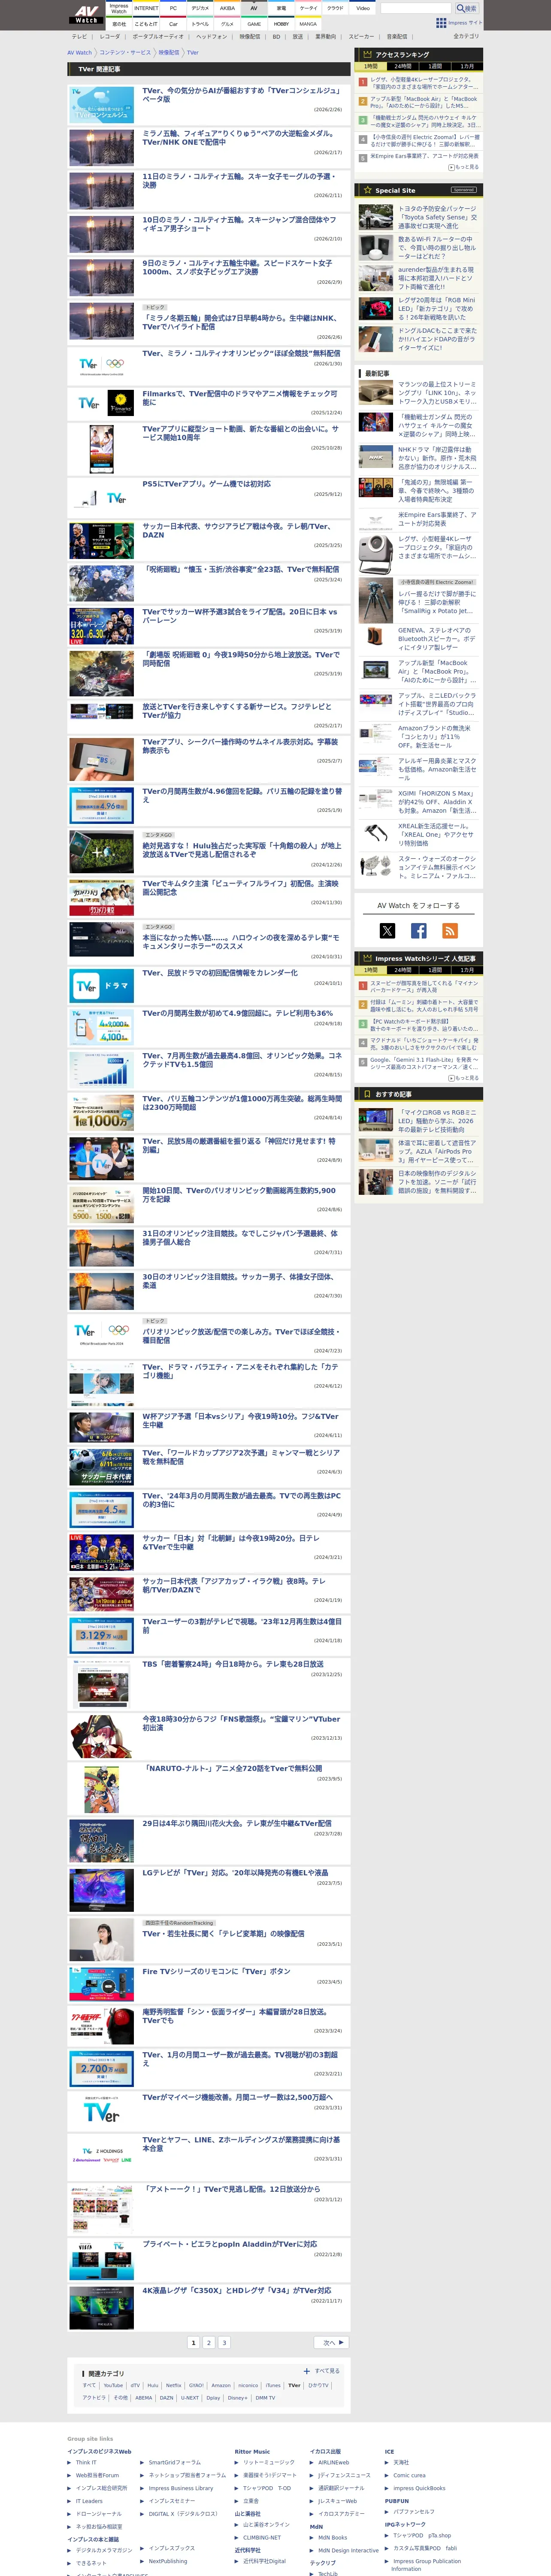The height and width of the screenshot is (2576, 551).
Task: Open the コンテンツ・サービス breadcrumb
Action: click(125, 53)
